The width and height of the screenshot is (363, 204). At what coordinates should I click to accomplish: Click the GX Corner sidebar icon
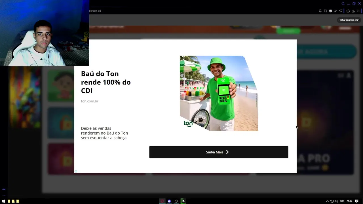[x=4, y=189]
